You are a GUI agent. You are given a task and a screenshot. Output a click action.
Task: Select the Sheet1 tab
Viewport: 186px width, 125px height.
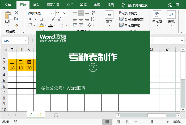tap(36, 115)
